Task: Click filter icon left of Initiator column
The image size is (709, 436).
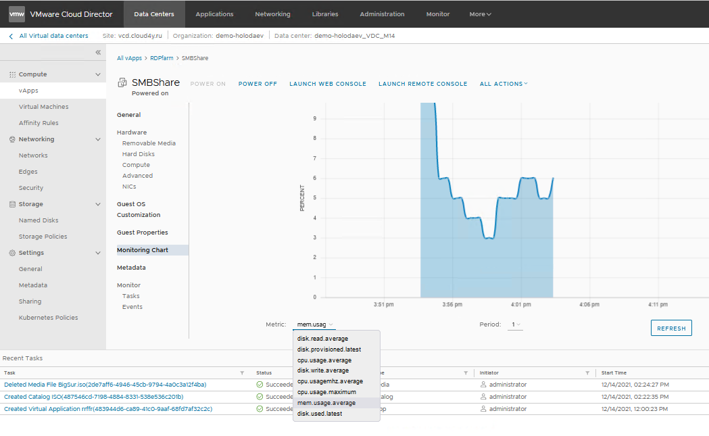Action: click(x=465, y=373)
